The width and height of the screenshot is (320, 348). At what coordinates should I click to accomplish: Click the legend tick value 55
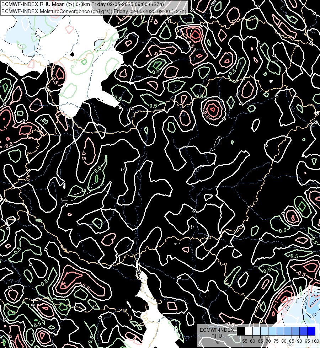[x=245, y=341]
